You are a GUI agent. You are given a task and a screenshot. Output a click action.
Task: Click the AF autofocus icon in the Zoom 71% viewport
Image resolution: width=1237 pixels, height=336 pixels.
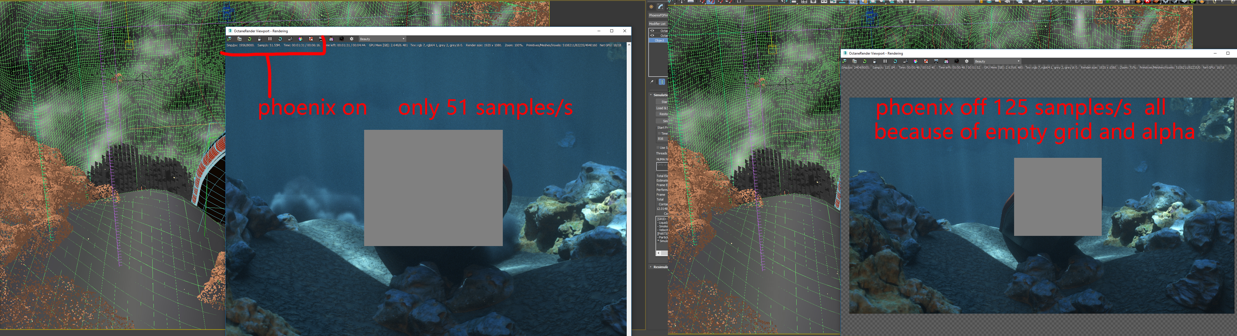pyautogui.click(x=905, y=61)
